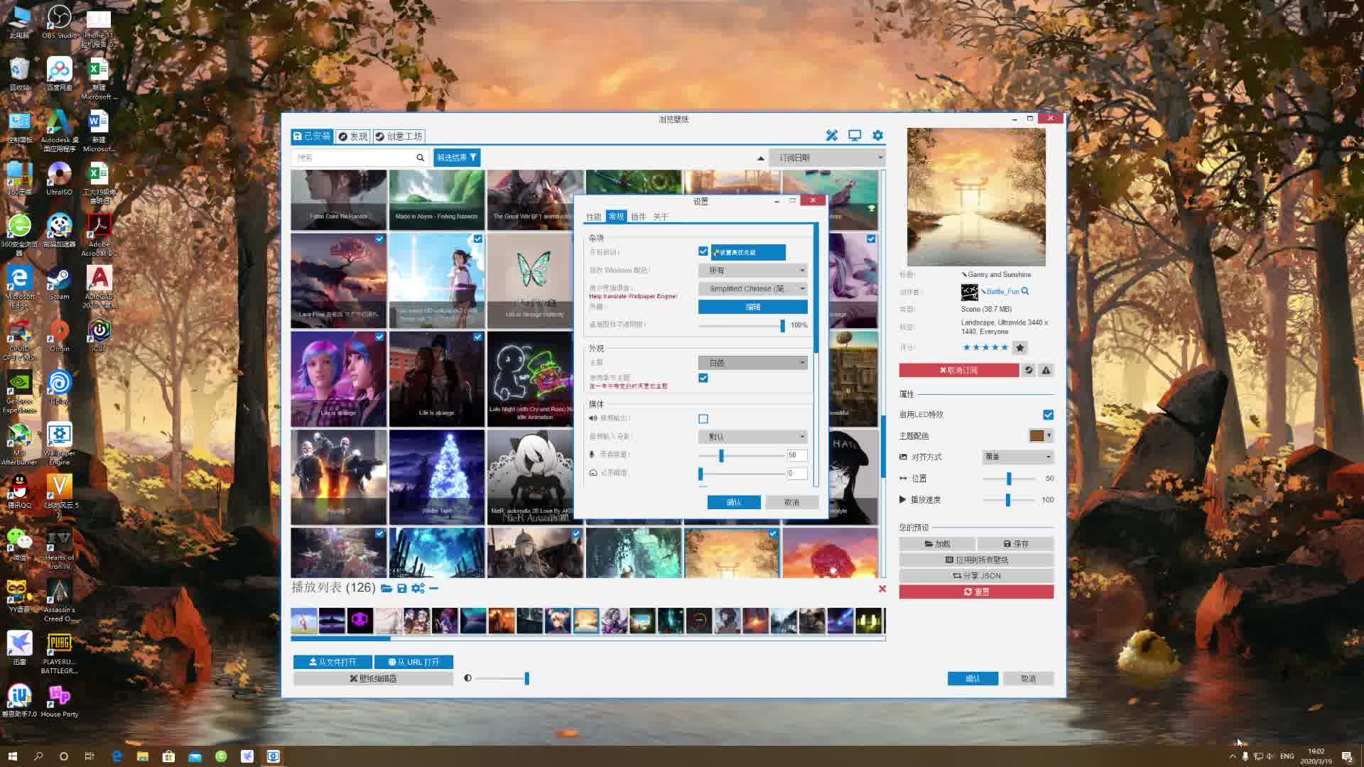The image size is (1364, 767).
Task: Click the playlist minus remove icon
Action: click(x=433, y=588)
